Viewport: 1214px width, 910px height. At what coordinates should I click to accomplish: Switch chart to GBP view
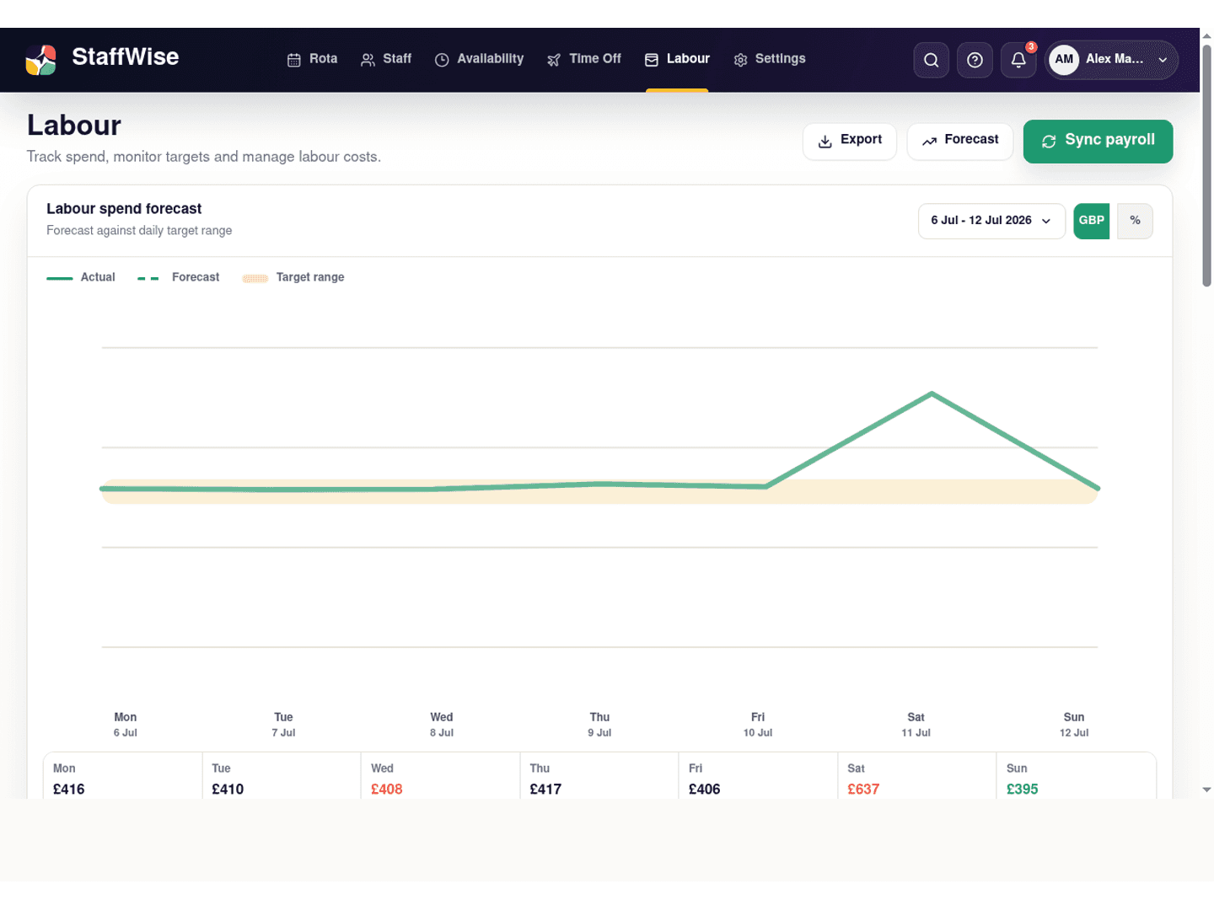(1091, 221)
